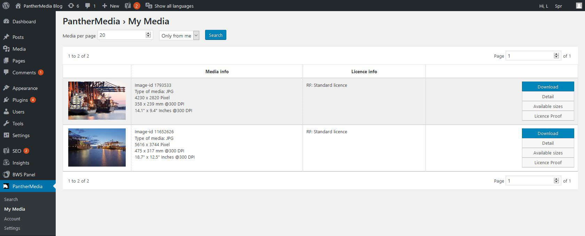Viewport: 585px width, 236px height.
Task: Select My Media submenu item
Action: tap(15, 209)
